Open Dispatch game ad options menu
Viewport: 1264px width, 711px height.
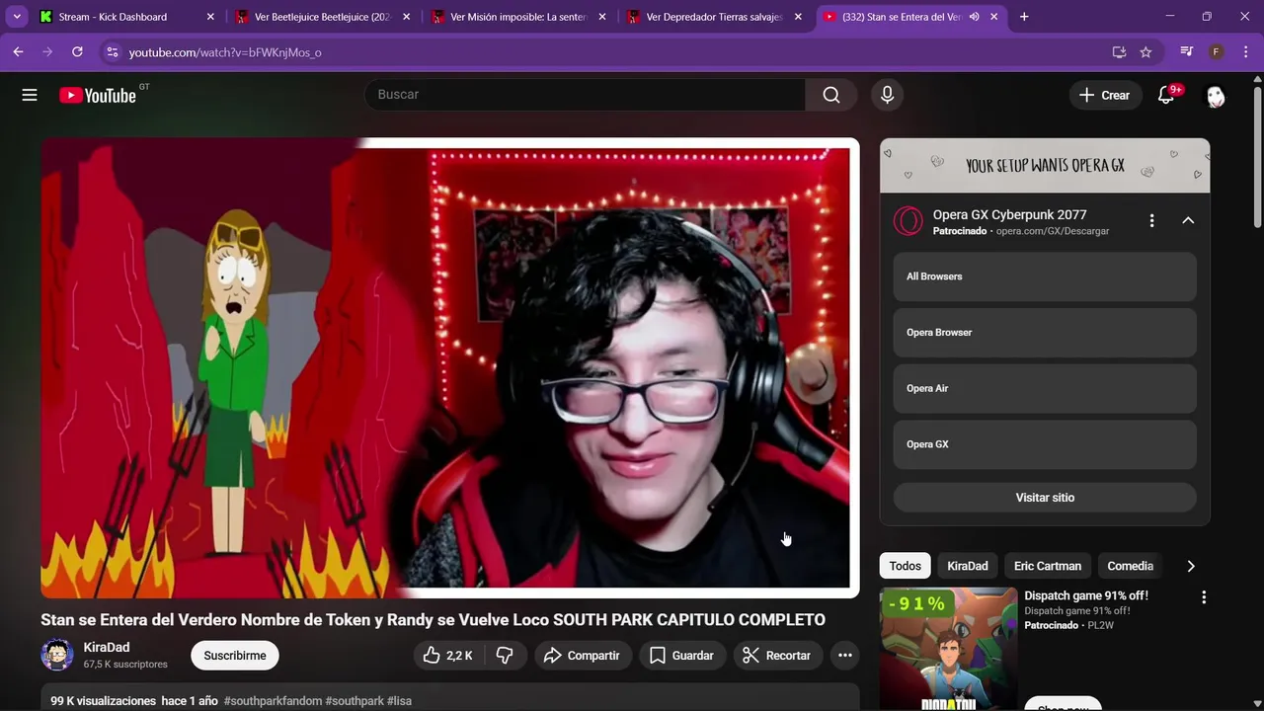[x=1203, y=597]
